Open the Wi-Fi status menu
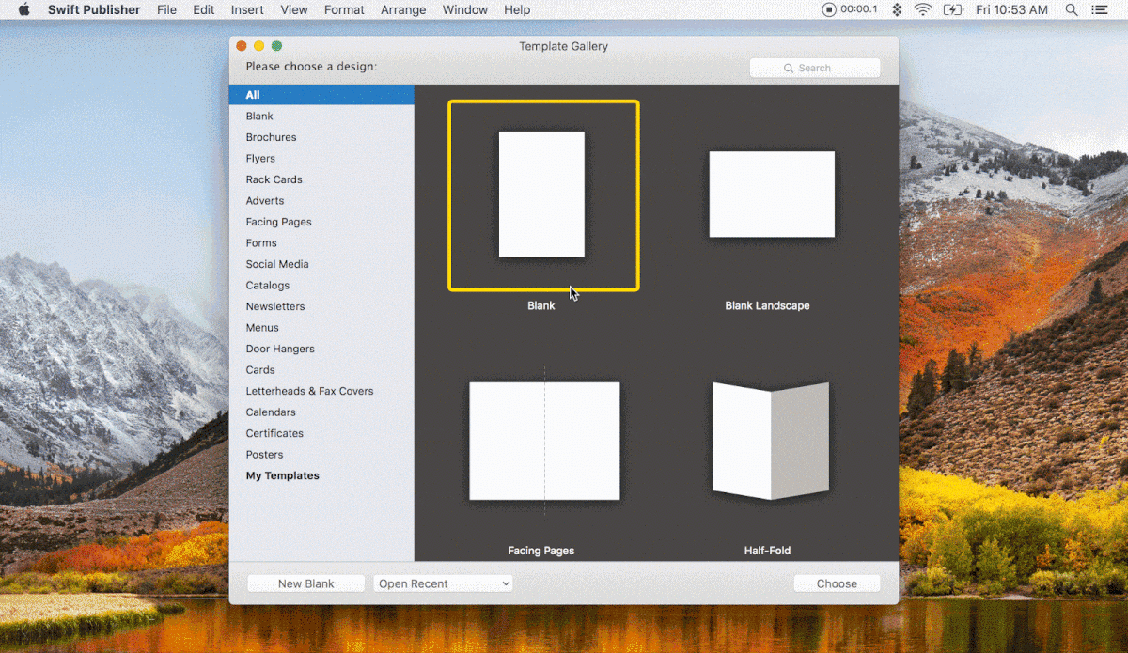Viewport: 1128px width, 653px height. [x=923, y=9]
